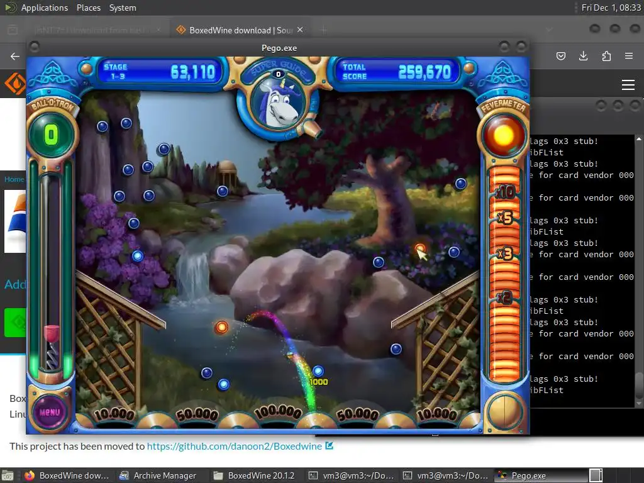
Task: Open the Applications menu
Action: coord(45,8)
